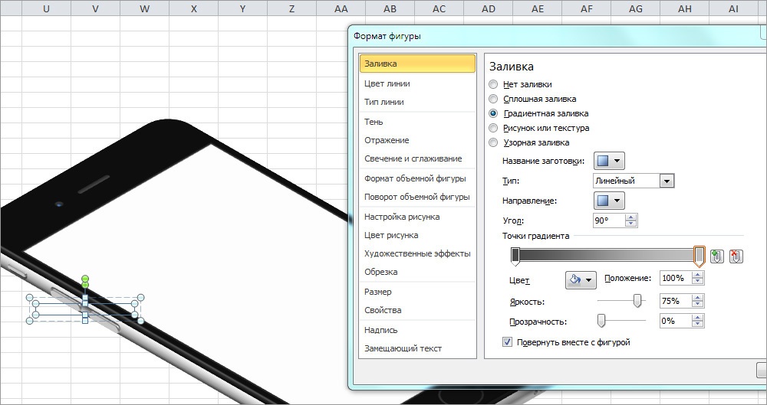Click the add gradient stop icon
767x405 pixels.
(717, 256)
